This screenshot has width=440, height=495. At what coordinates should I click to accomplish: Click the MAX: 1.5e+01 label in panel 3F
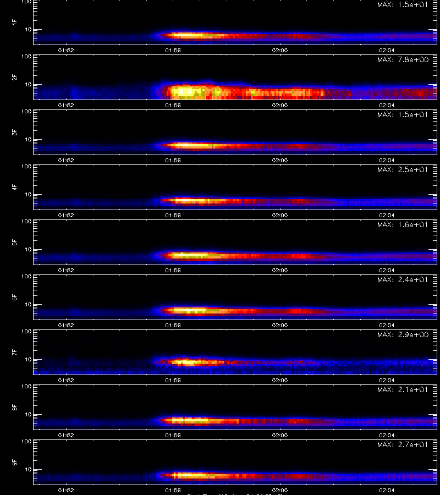click(403, 114)
